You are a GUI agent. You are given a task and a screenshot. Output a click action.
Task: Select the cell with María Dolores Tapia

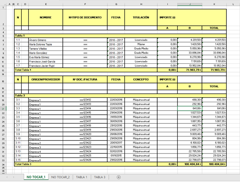tap(46, 44)
